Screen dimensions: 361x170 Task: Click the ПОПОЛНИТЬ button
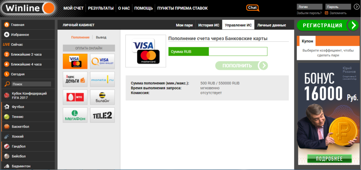pyautogui.click(x=242, y=66)
